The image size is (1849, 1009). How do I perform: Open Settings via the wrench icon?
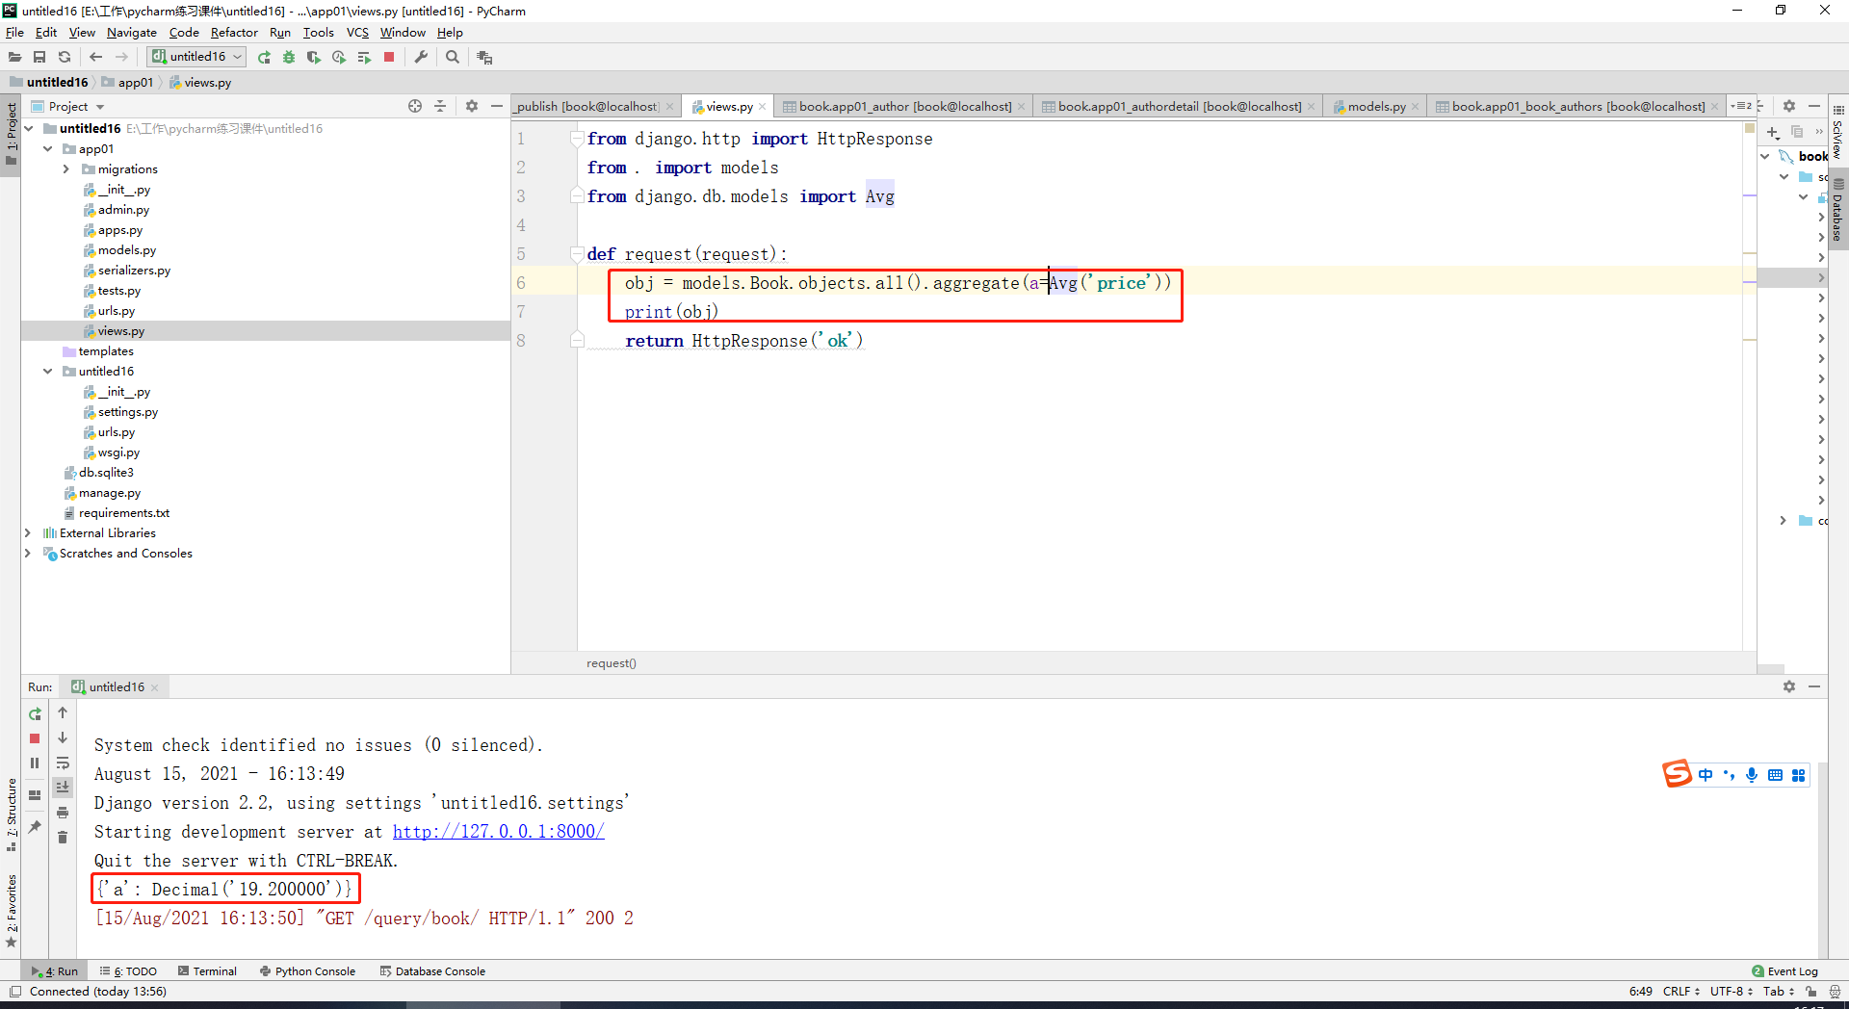pyautogui.click(x=421, y=57)
